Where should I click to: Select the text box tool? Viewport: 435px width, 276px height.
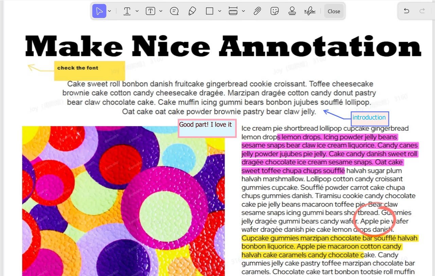pos(151,11)
